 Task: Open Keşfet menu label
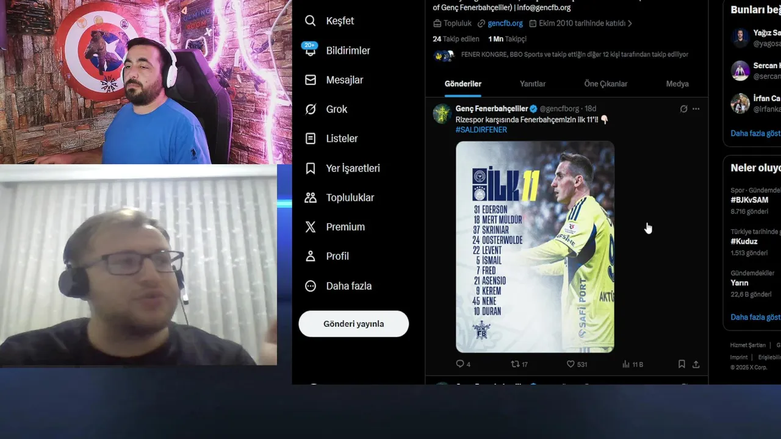[340, 21]
